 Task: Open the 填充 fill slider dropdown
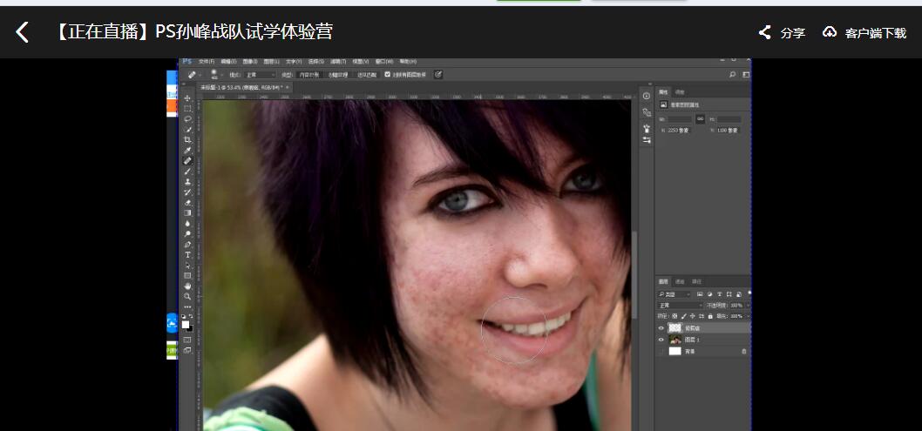pos(748,316)
